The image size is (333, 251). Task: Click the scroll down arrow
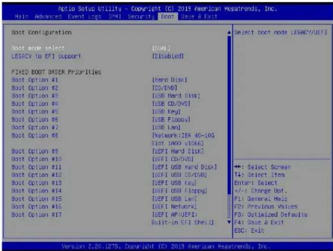[229, 222]
